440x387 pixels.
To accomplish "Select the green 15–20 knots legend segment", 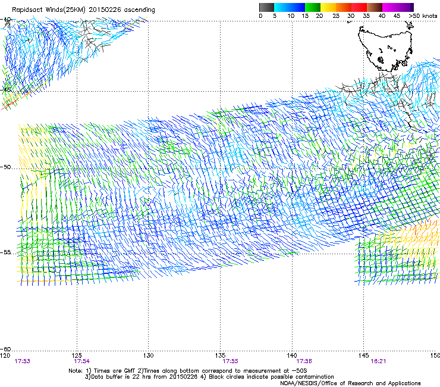I will [313, 7].
